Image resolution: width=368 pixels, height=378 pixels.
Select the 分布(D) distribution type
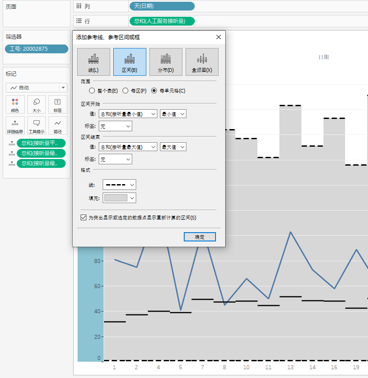pos(166,62)
